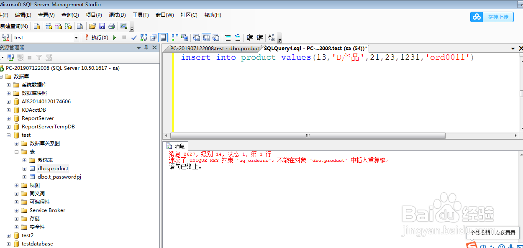Save the query with the floppy disk icon
Image resolution: width=523 pixels, height=248 pixels.
click(102, 26)
